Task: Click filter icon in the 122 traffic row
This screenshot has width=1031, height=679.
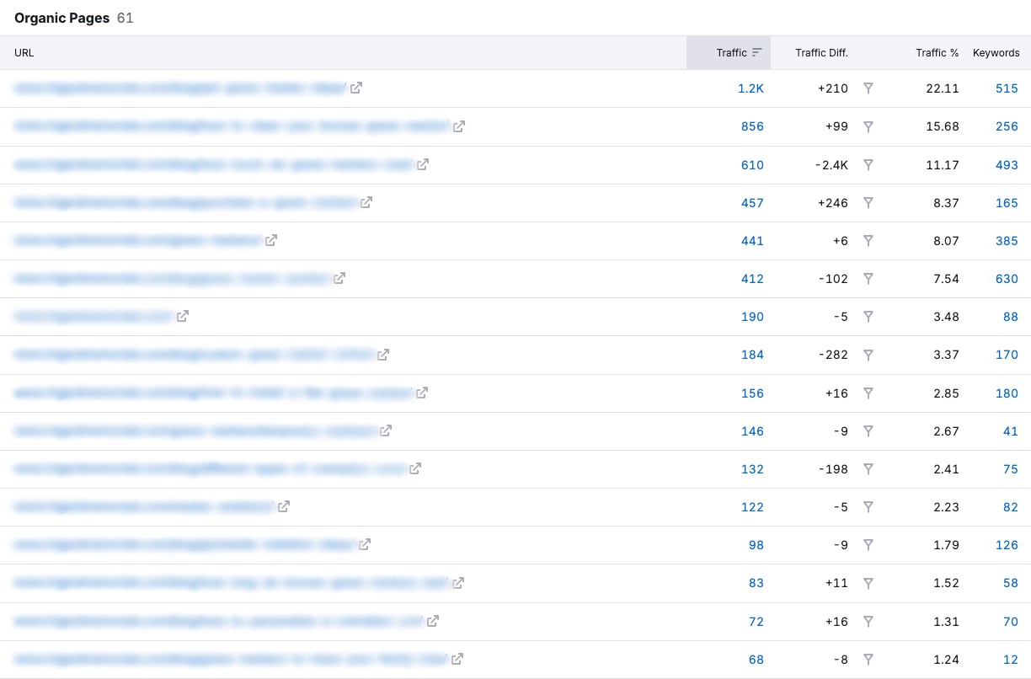Action: click(868, 506)
